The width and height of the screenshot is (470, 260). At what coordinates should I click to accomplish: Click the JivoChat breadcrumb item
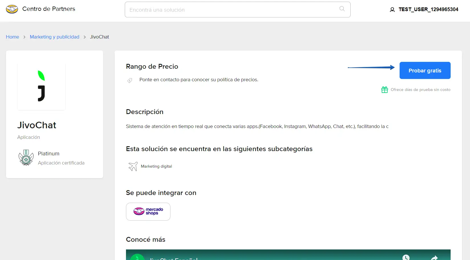click(99, 37)
